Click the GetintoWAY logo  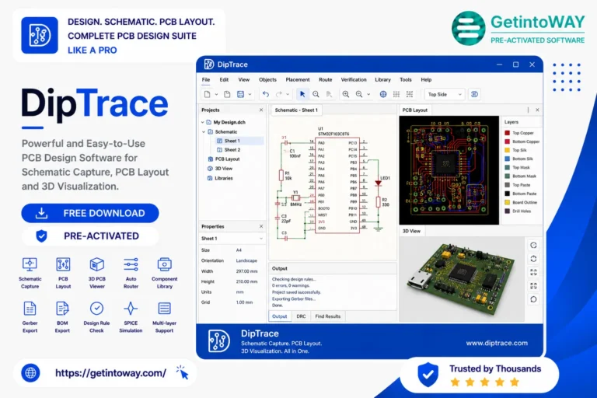[518, 28]
